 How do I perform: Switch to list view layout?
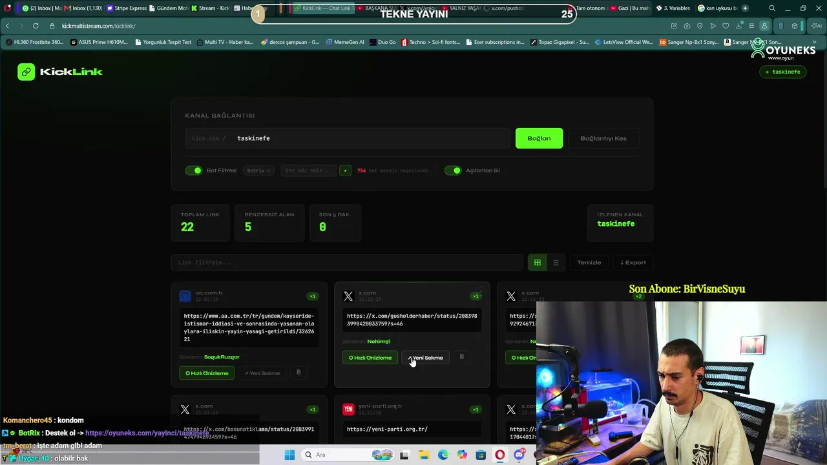click(x=556, y=262)
